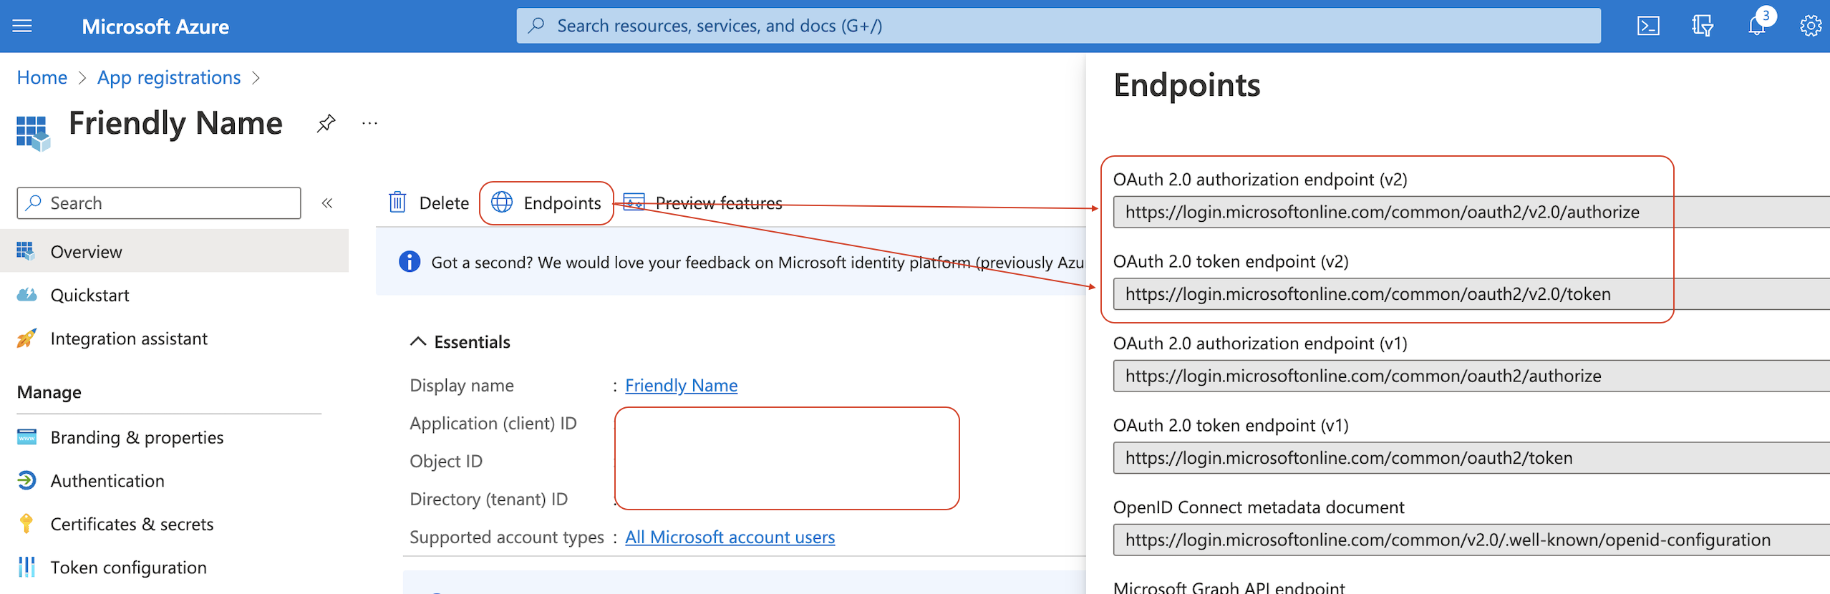Select the OAuth 2.0 authorization endpoint (v2) URL field
This screenshot has width=1830, height=594.
pyautogui.click(x=1471, y=212)
